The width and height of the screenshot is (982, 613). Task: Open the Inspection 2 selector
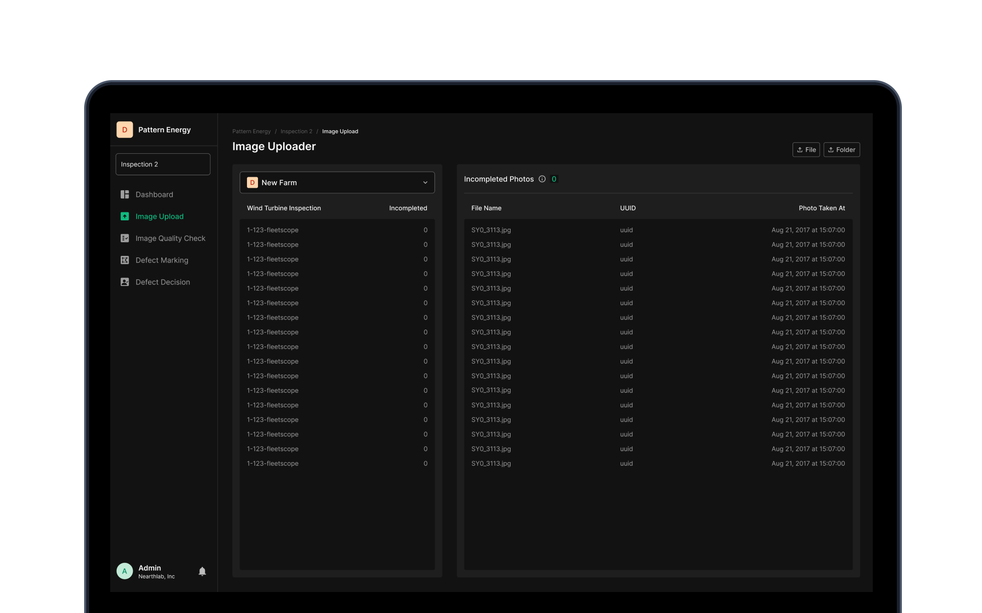(163, 164)
